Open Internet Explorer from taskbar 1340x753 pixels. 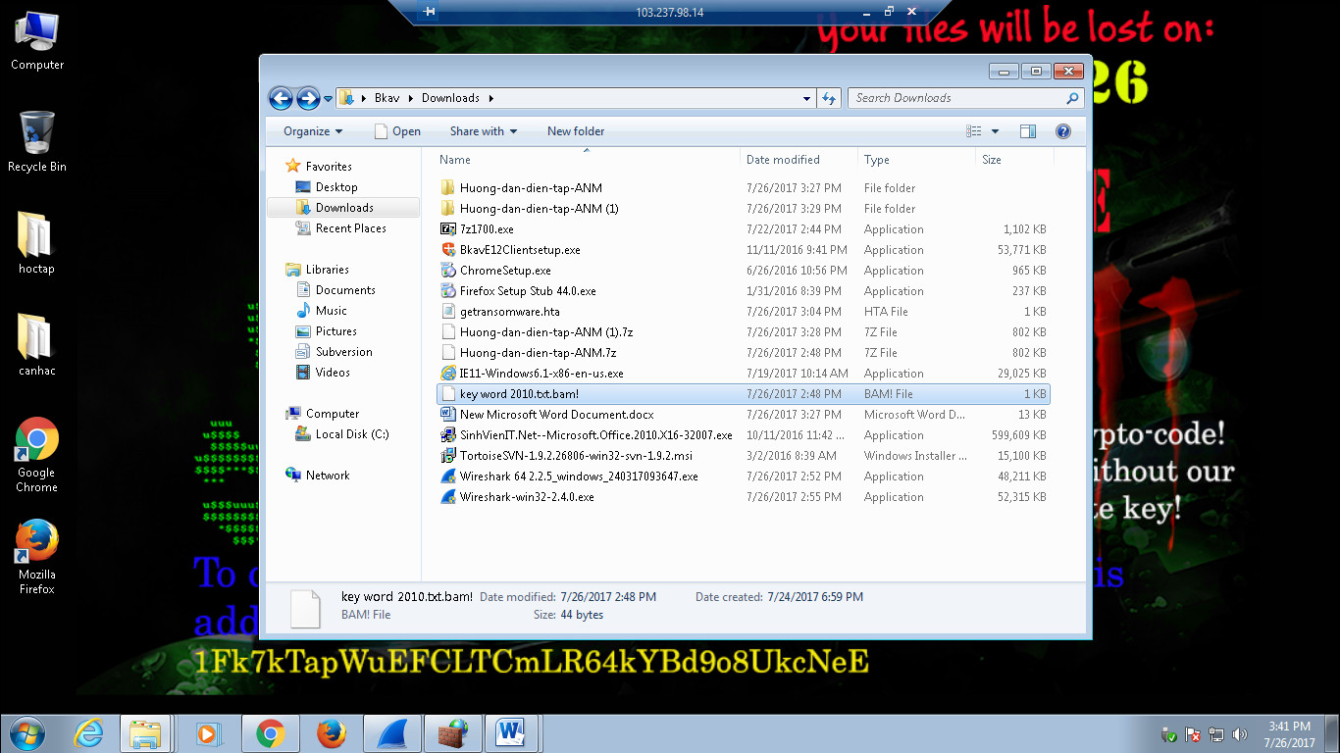[89, 733]
